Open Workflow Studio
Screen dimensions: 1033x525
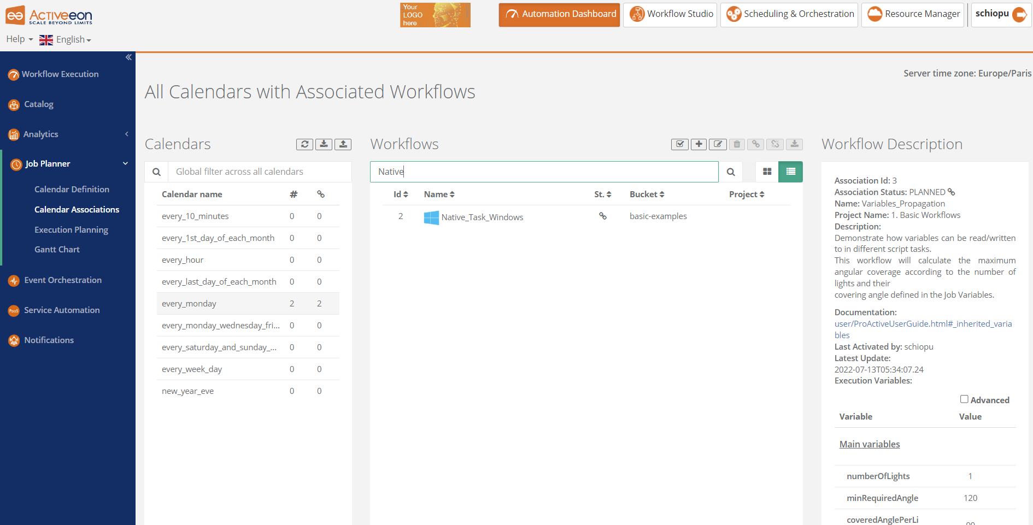670,15
